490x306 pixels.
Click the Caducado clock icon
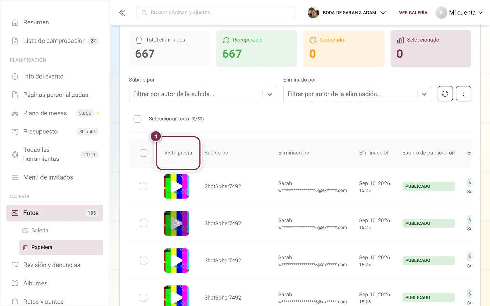tap(313, 40)
